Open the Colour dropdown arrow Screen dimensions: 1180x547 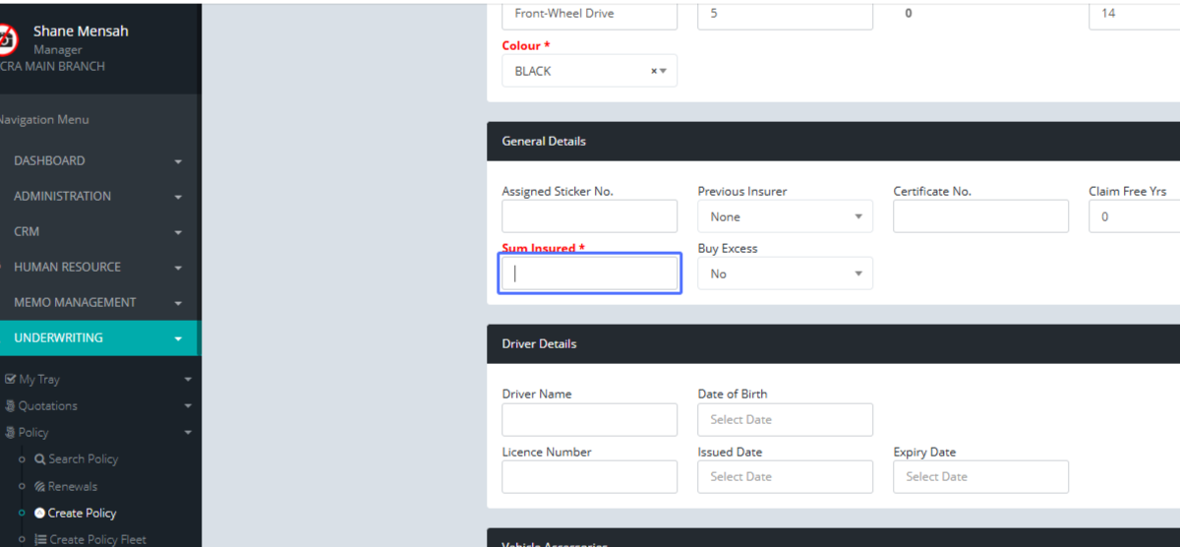(x=664, y=71)
